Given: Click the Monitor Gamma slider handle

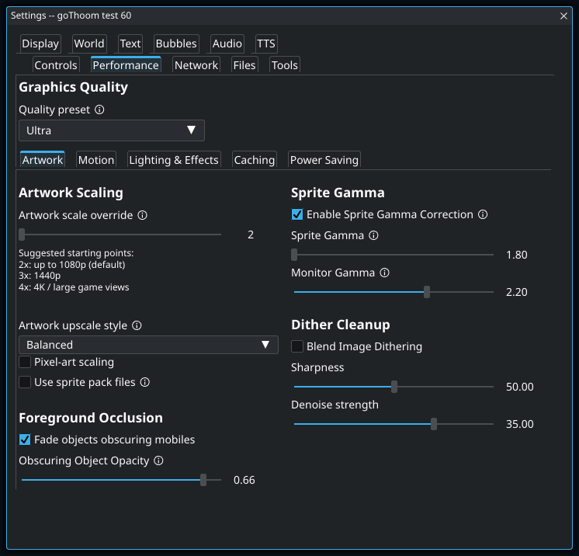Looking at the screenshot, I should 427,292.
